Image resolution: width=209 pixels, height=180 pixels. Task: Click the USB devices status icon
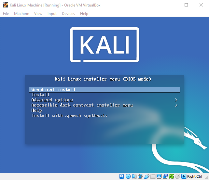tap(146, 176)
